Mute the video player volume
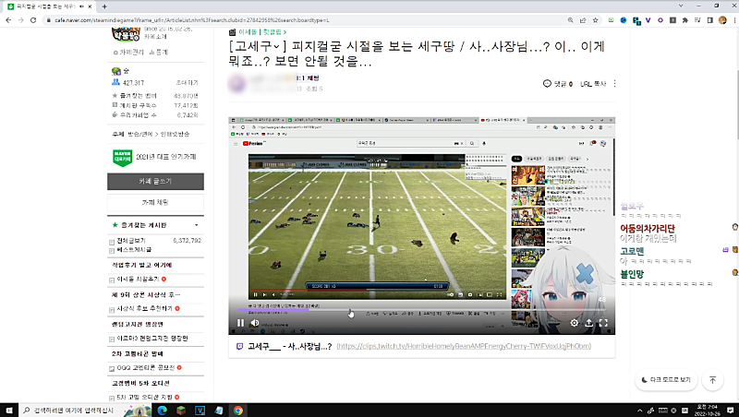739x417 pixels. 255,323
